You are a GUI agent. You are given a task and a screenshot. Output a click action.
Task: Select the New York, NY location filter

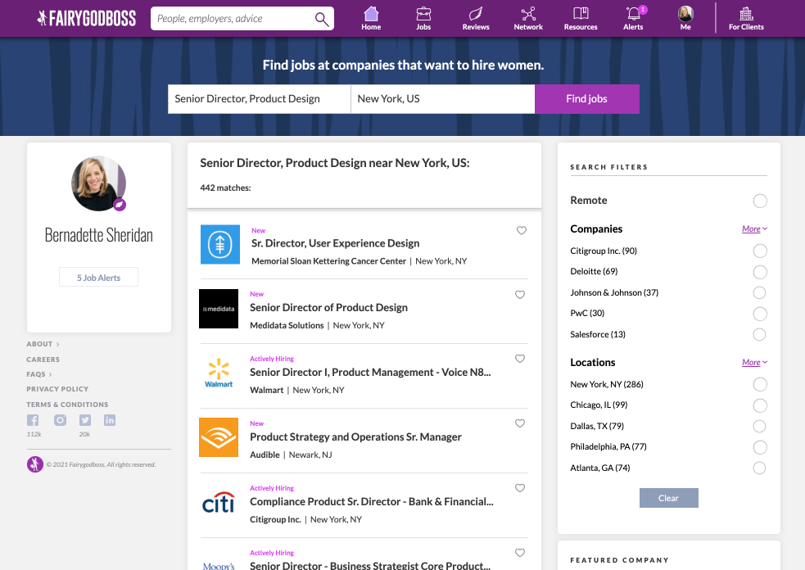[x=760, y=384]
